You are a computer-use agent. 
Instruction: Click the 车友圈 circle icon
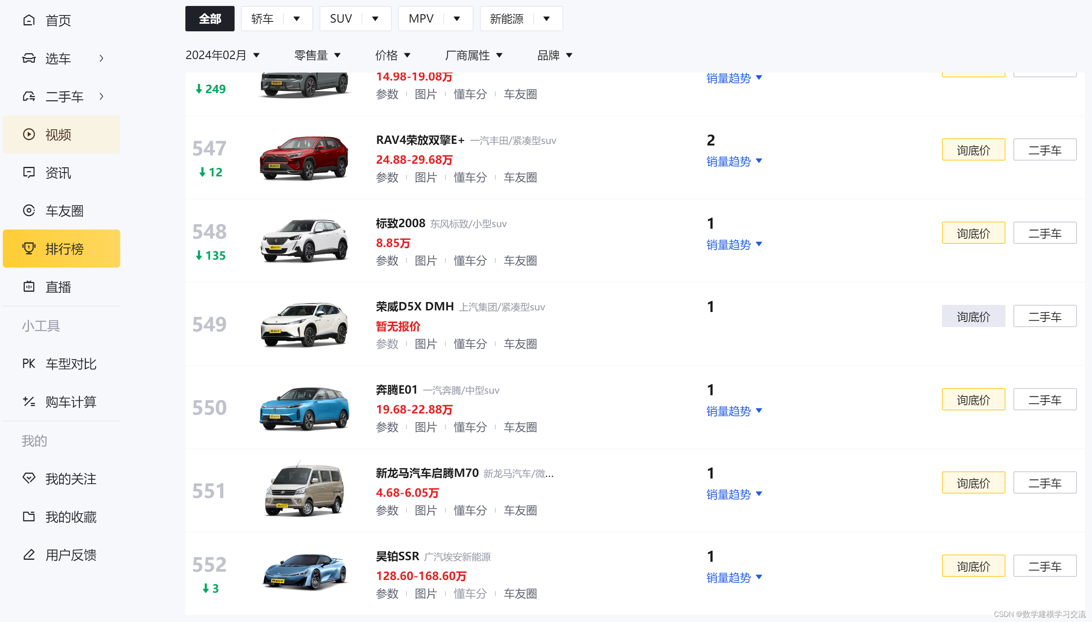(29, 211)
